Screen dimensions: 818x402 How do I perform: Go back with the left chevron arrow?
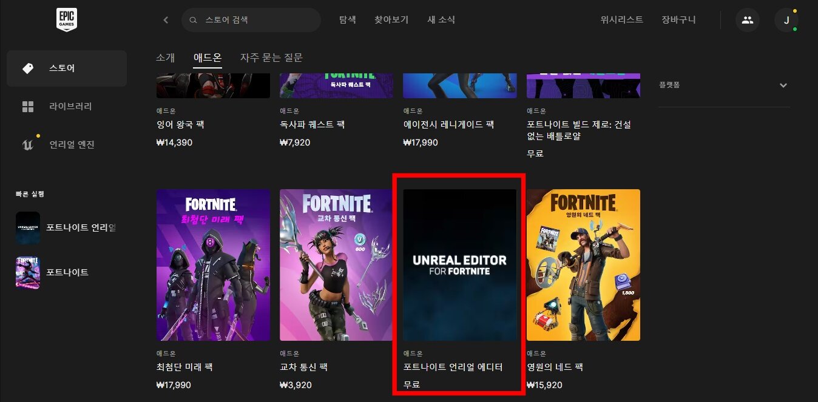coord(166,20)
